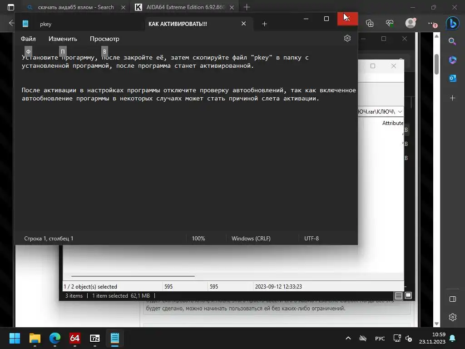Open Microsoft Edge from the taskbar
The height and width of the screenshot is (349, 465).
pyautogui.click(x=55, y=338)
